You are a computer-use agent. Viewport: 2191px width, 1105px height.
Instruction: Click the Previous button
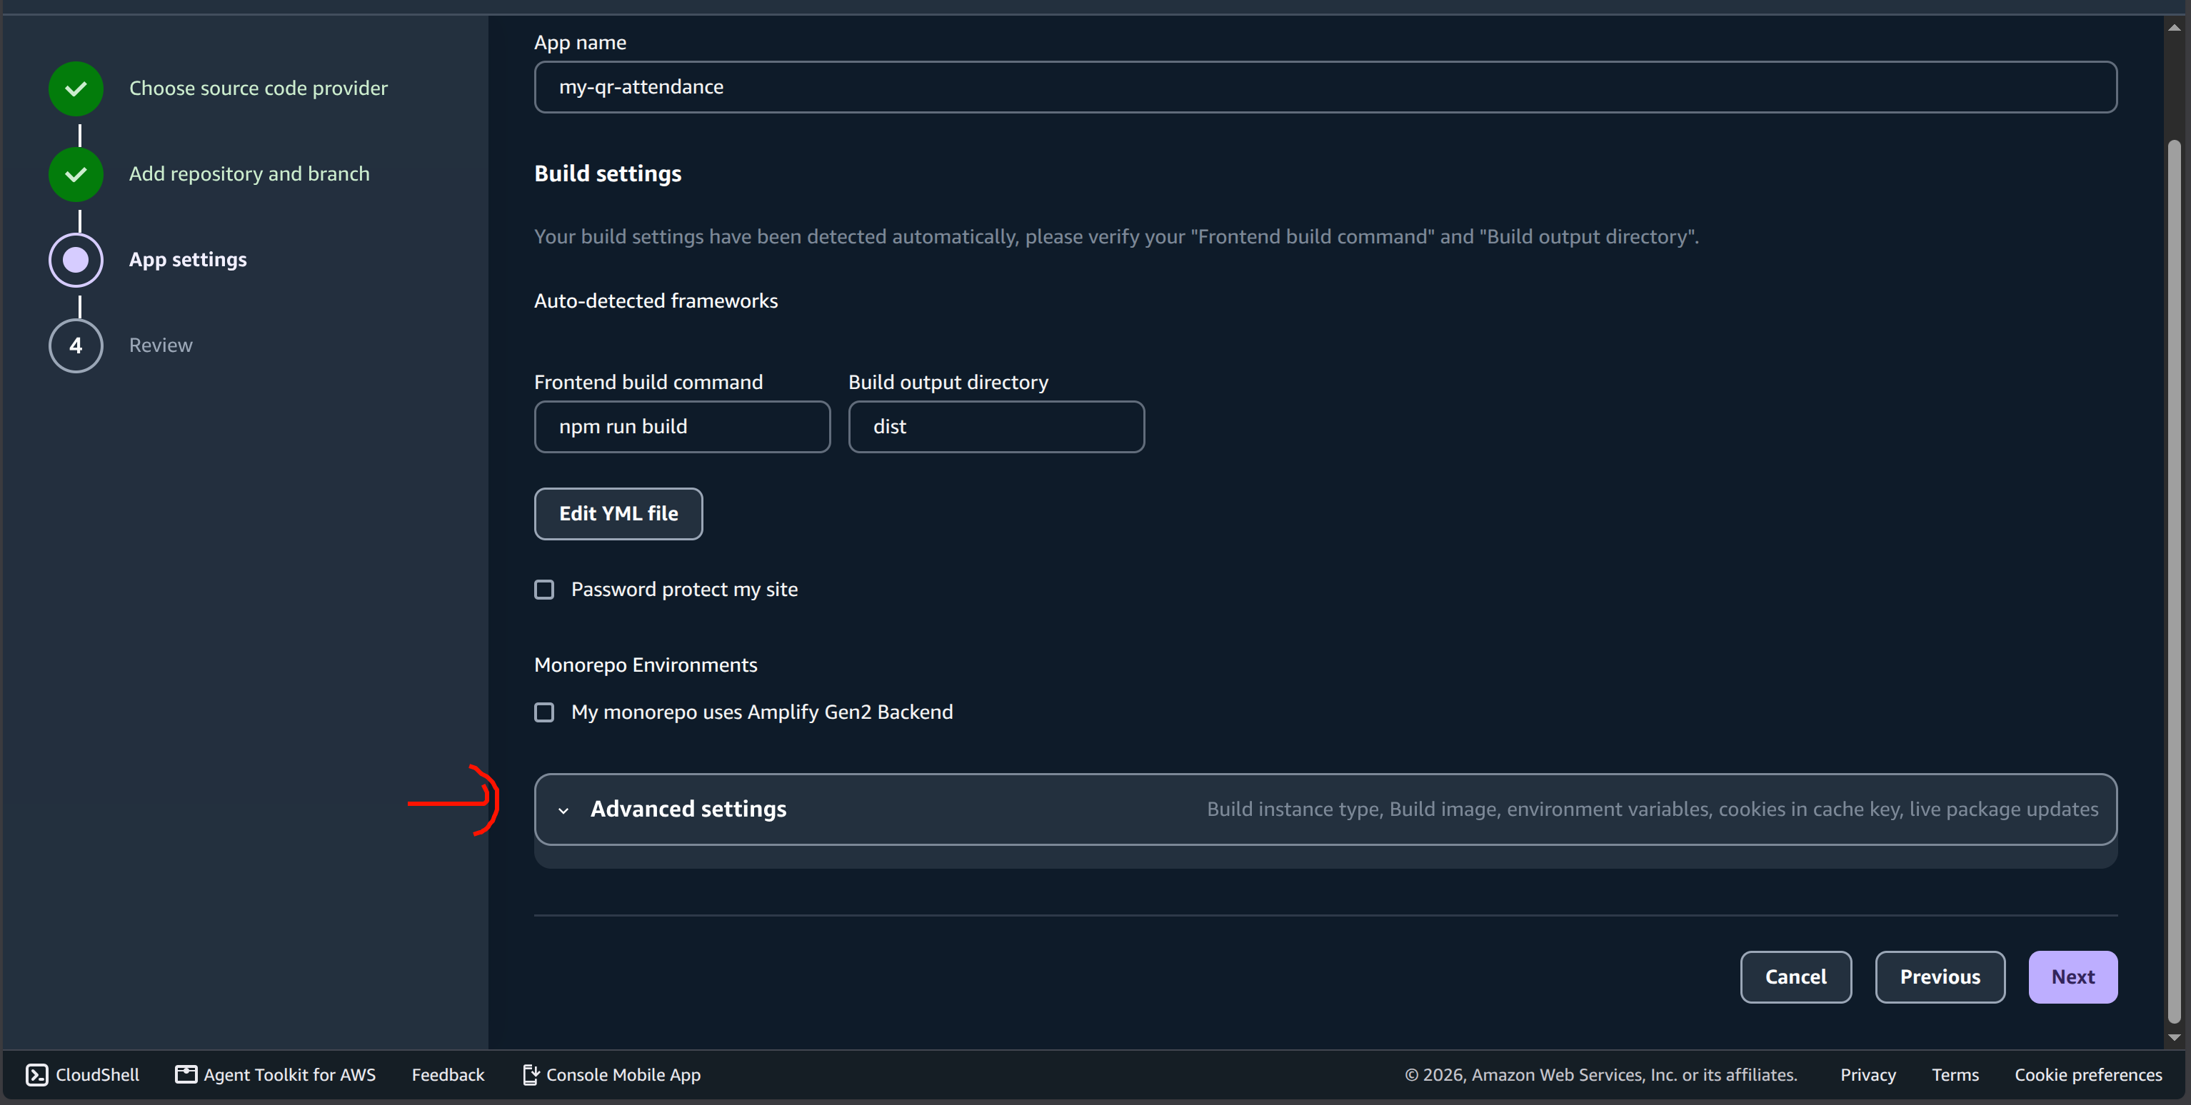tap(1940, 977)
